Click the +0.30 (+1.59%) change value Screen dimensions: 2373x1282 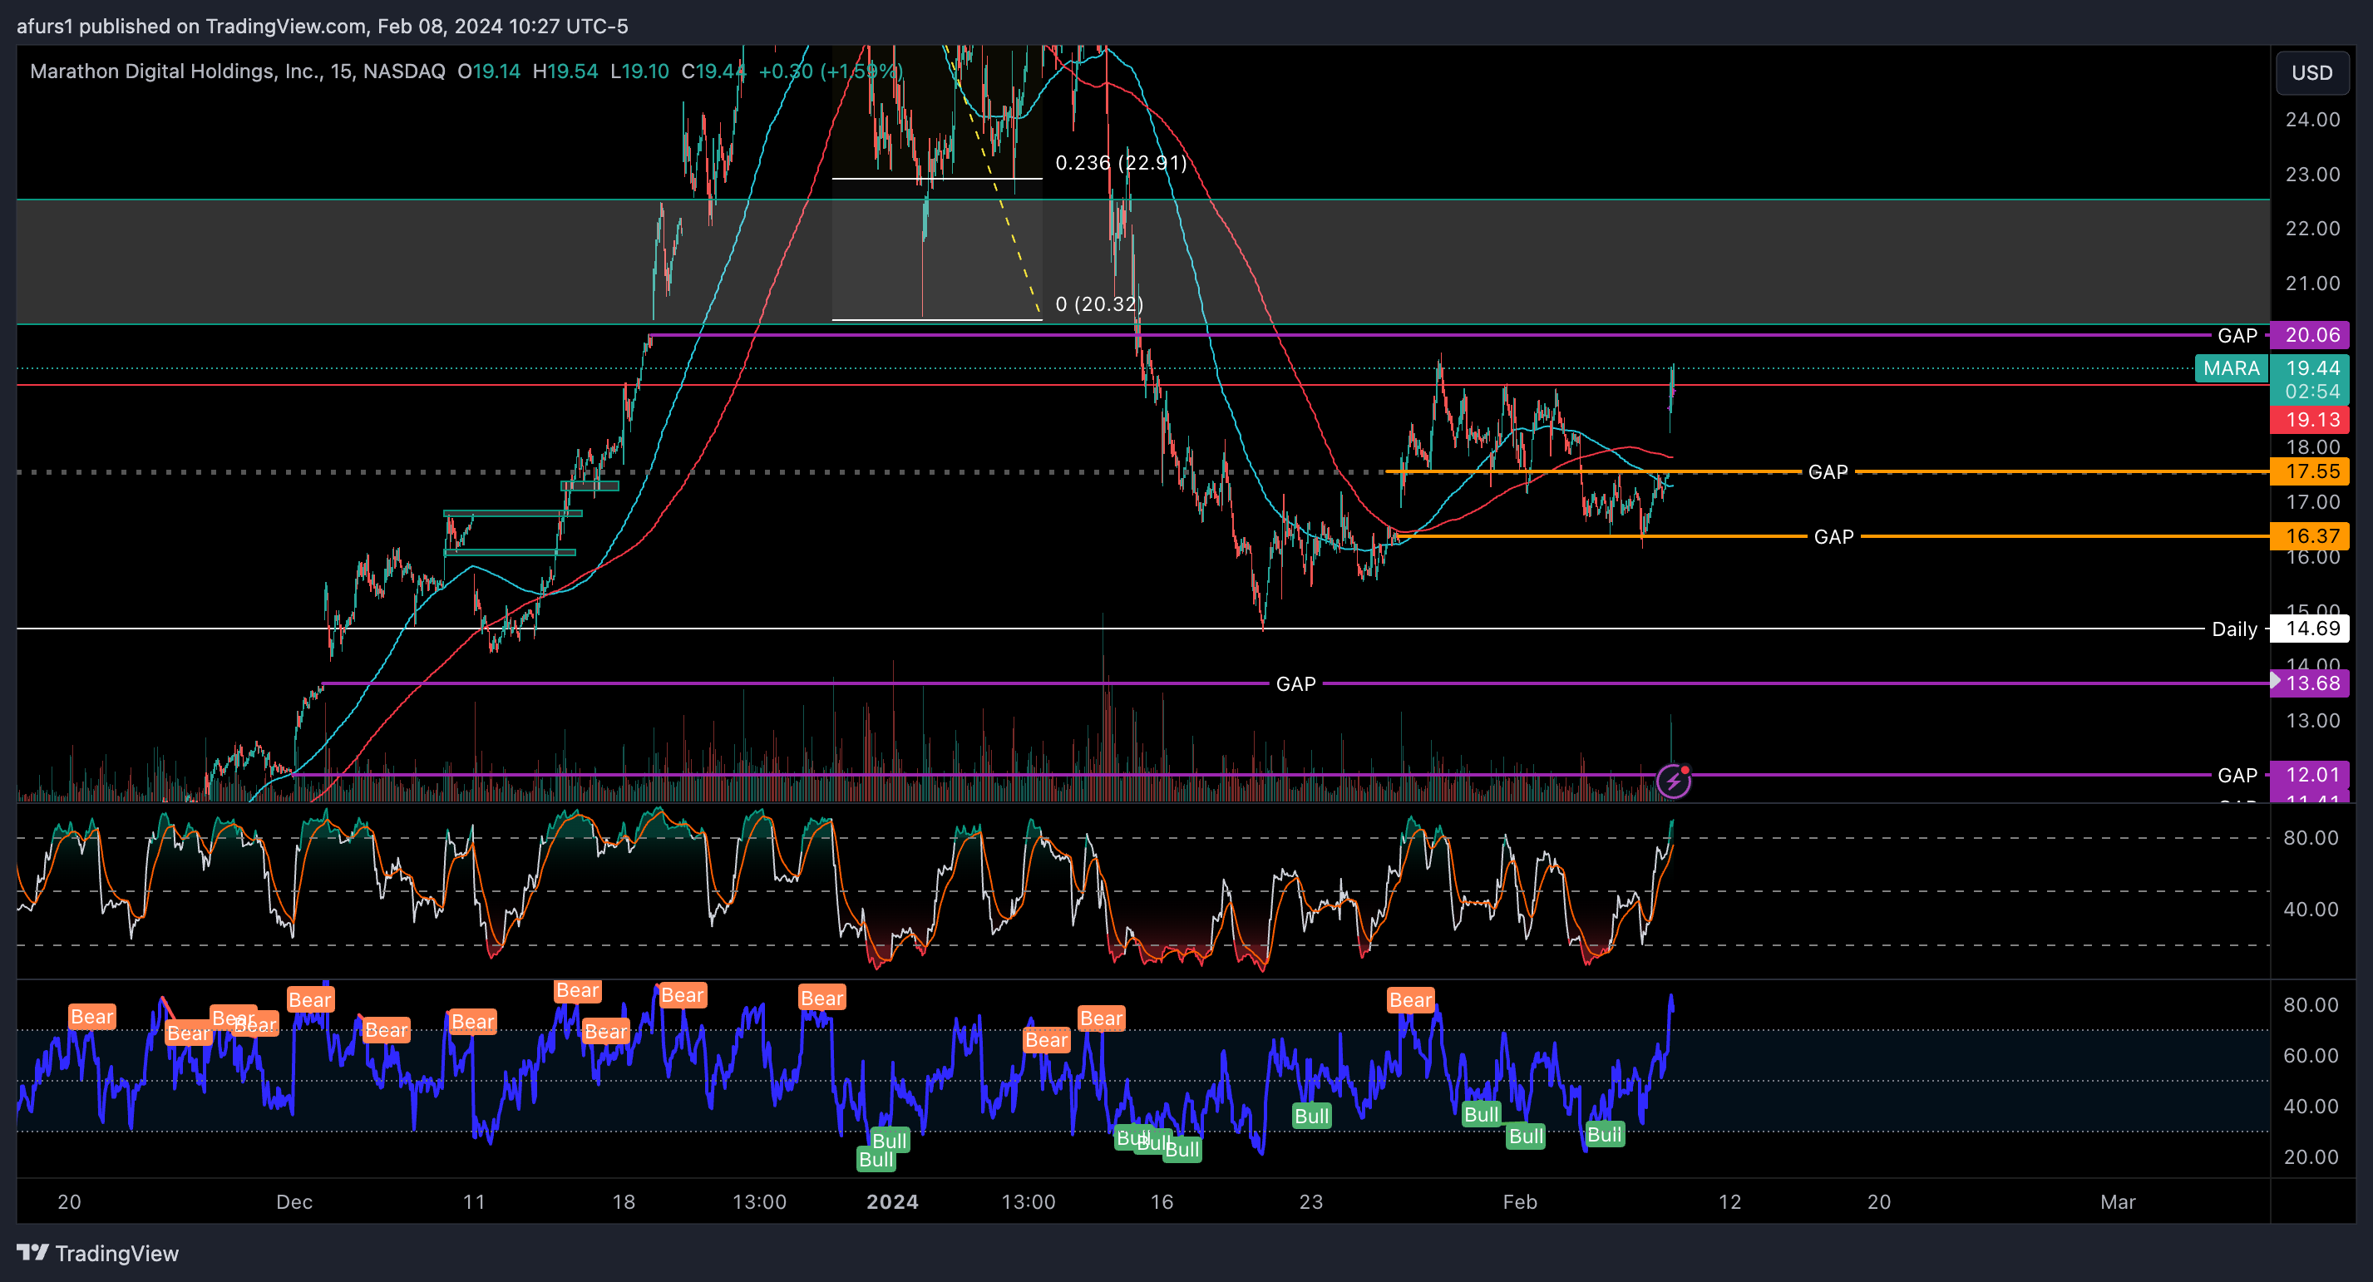click(830, 71)
